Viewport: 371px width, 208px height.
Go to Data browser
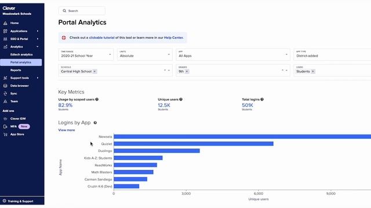click(19, 86)
